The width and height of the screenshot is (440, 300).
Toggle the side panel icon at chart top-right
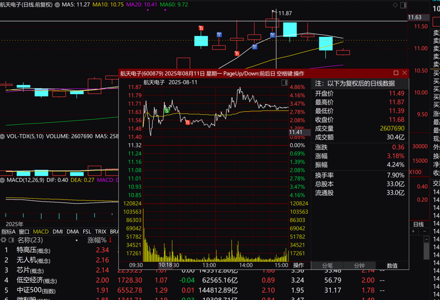403,5
